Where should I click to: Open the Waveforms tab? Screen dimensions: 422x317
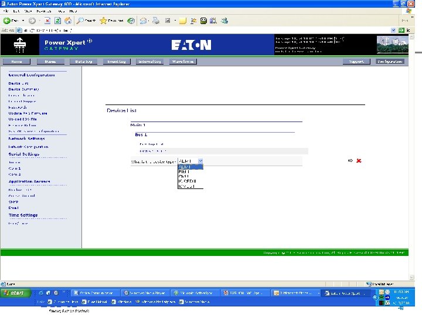pos(183,62)
